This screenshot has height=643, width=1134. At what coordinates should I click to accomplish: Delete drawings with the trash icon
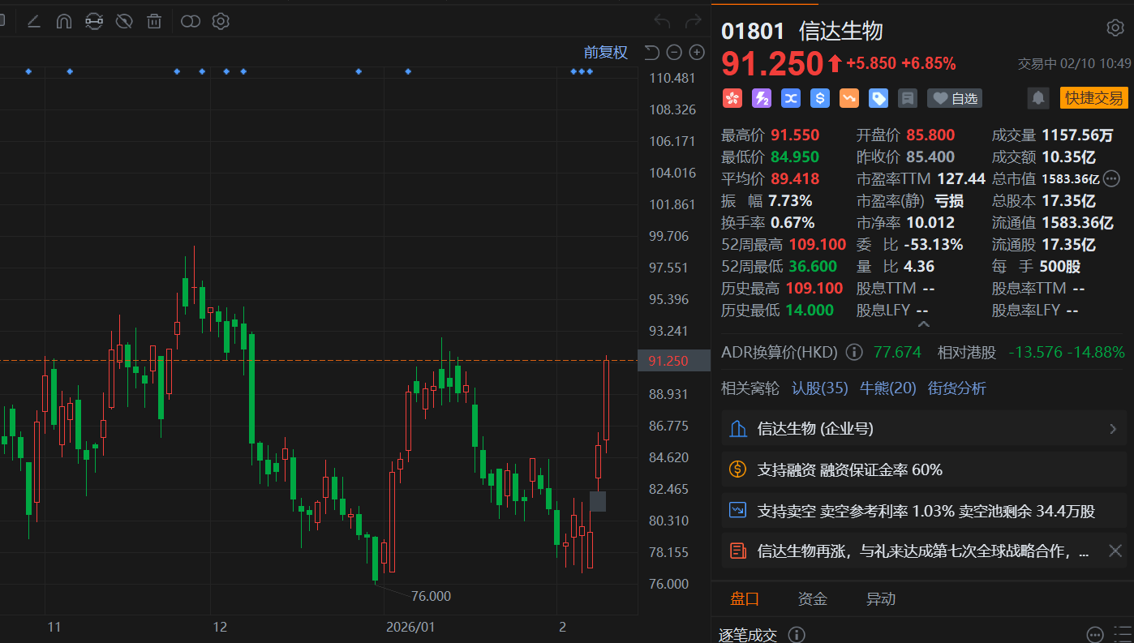[154, 21]
